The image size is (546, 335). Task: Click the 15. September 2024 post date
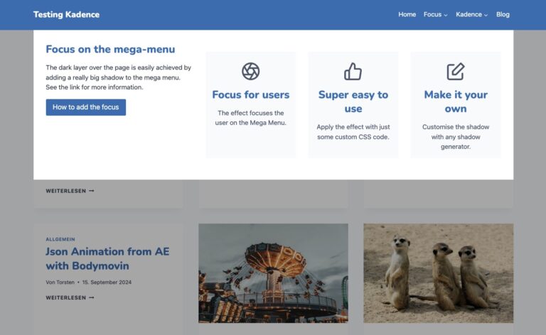pyautogui.click(x=107, y=282)
